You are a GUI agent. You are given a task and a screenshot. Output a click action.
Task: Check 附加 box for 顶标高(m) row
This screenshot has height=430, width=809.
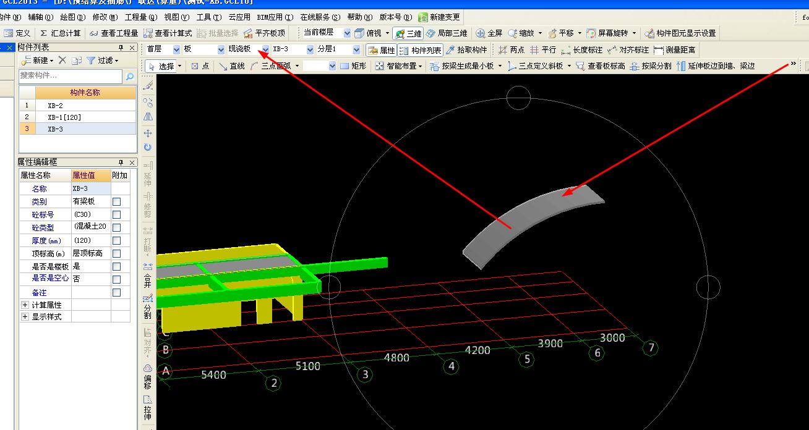tap(116, 254)
